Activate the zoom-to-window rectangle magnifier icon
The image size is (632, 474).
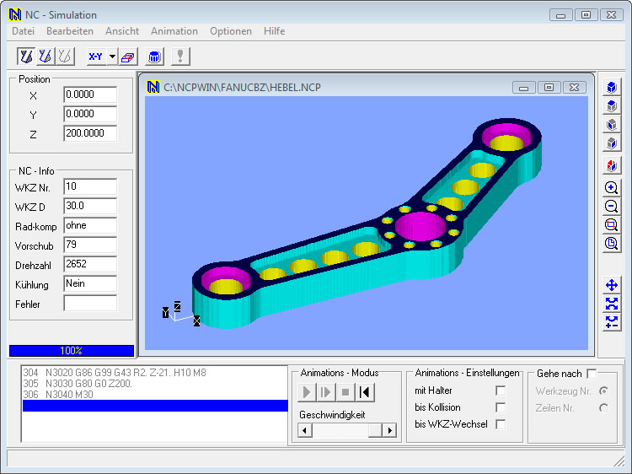612,224
